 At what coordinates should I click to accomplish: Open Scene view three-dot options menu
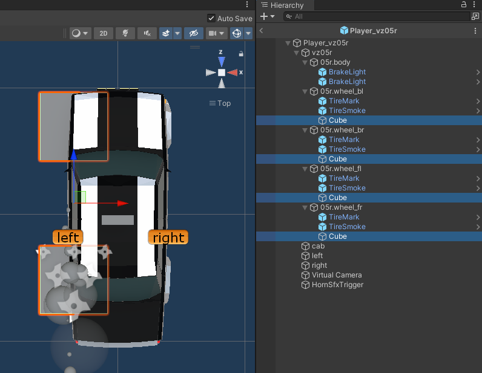click(x=247, y=4)
